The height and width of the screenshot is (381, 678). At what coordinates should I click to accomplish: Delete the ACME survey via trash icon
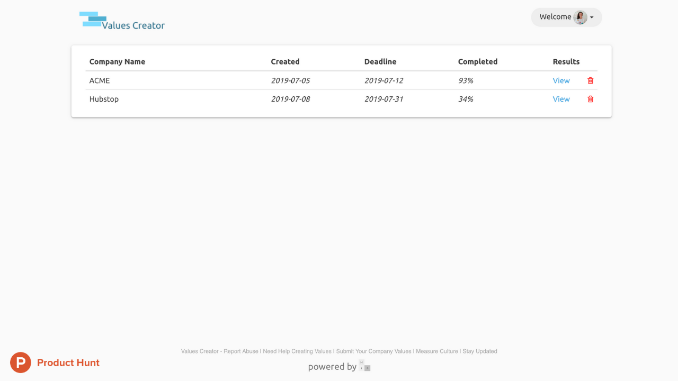590,80
